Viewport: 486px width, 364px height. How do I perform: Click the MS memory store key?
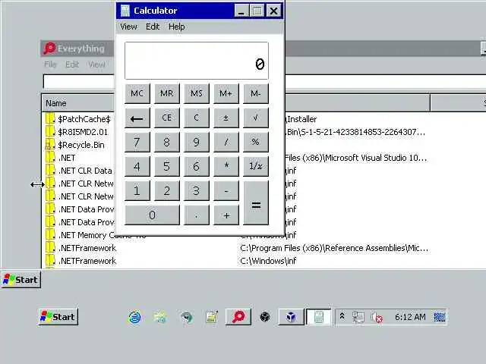[x=197, y=93]
